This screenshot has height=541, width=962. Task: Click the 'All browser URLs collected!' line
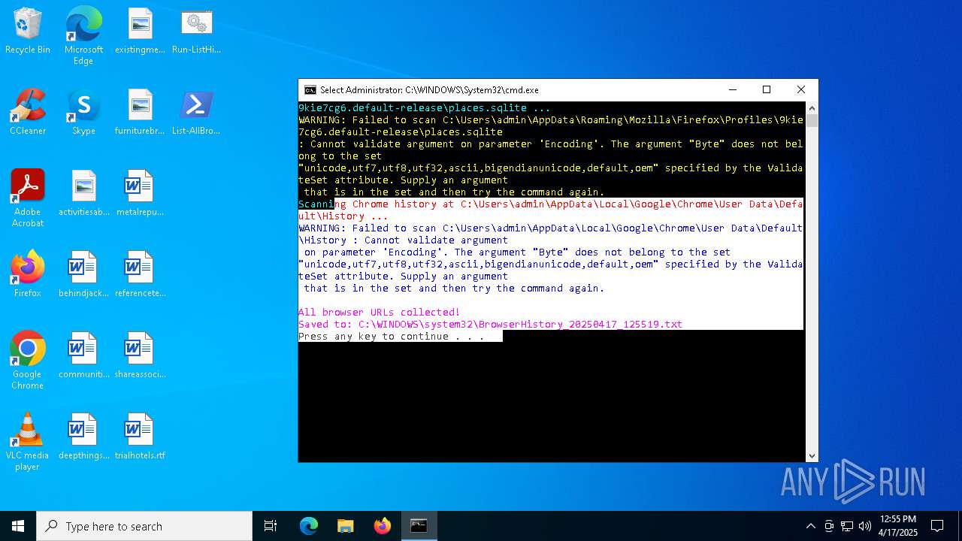379,313
